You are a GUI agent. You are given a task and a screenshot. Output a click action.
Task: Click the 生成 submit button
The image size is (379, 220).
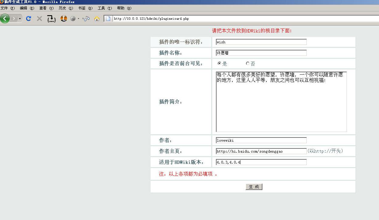click(254, 187)
